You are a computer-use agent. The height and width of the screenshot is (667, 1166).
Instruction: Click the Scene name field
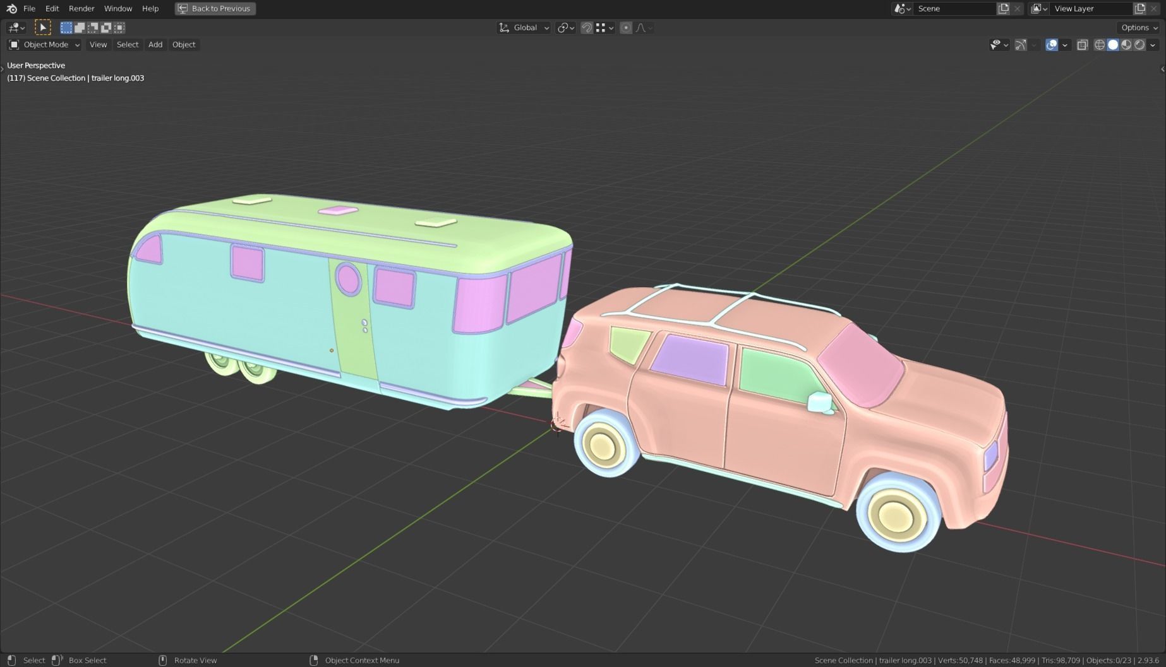pos(954,8)
